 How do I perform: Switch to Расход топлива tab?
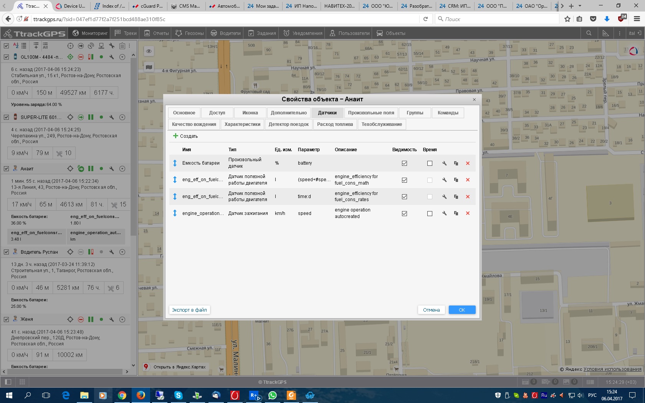(335, 124)
